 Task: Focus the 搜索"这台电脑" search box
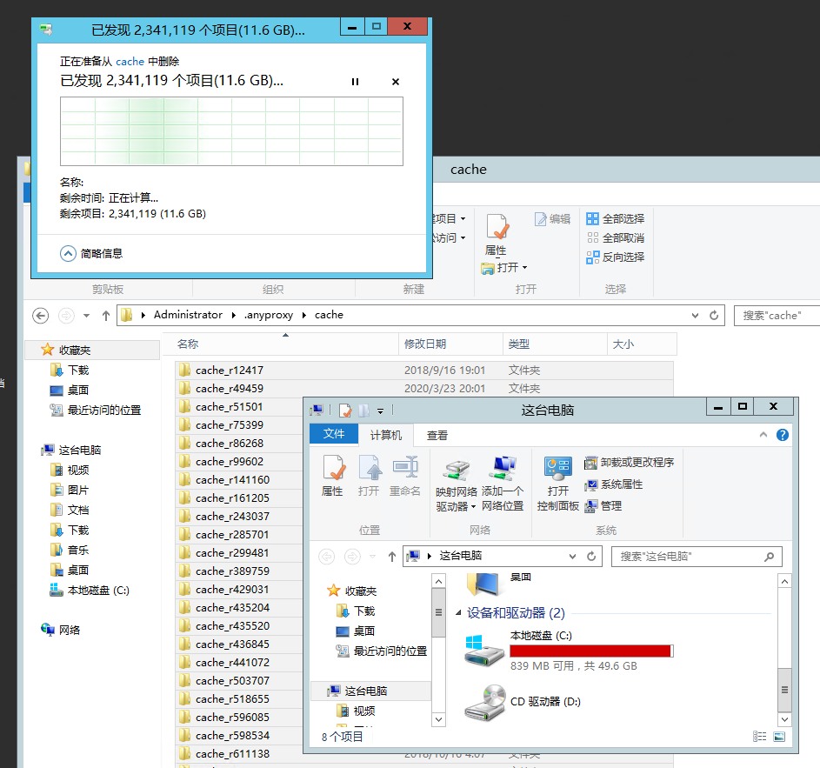(x=697, y=557)
